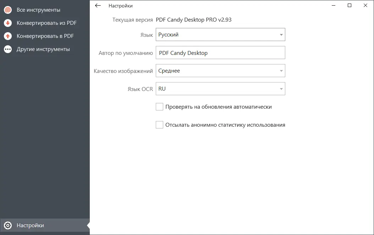Click the Настройки label in sidebar

(x=30, y=225)
